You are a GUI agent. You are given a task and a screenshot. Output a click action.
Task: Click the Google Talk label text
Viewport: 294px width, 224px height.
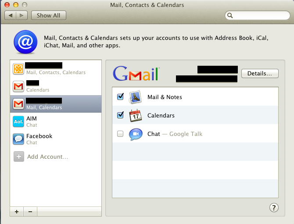(x=186, y=134)
